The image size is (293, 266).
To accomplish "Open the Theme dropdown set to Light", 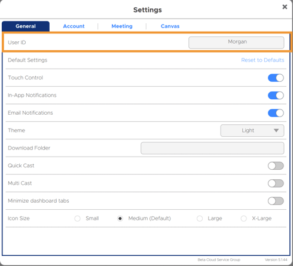I will click(x=252, y=130).
